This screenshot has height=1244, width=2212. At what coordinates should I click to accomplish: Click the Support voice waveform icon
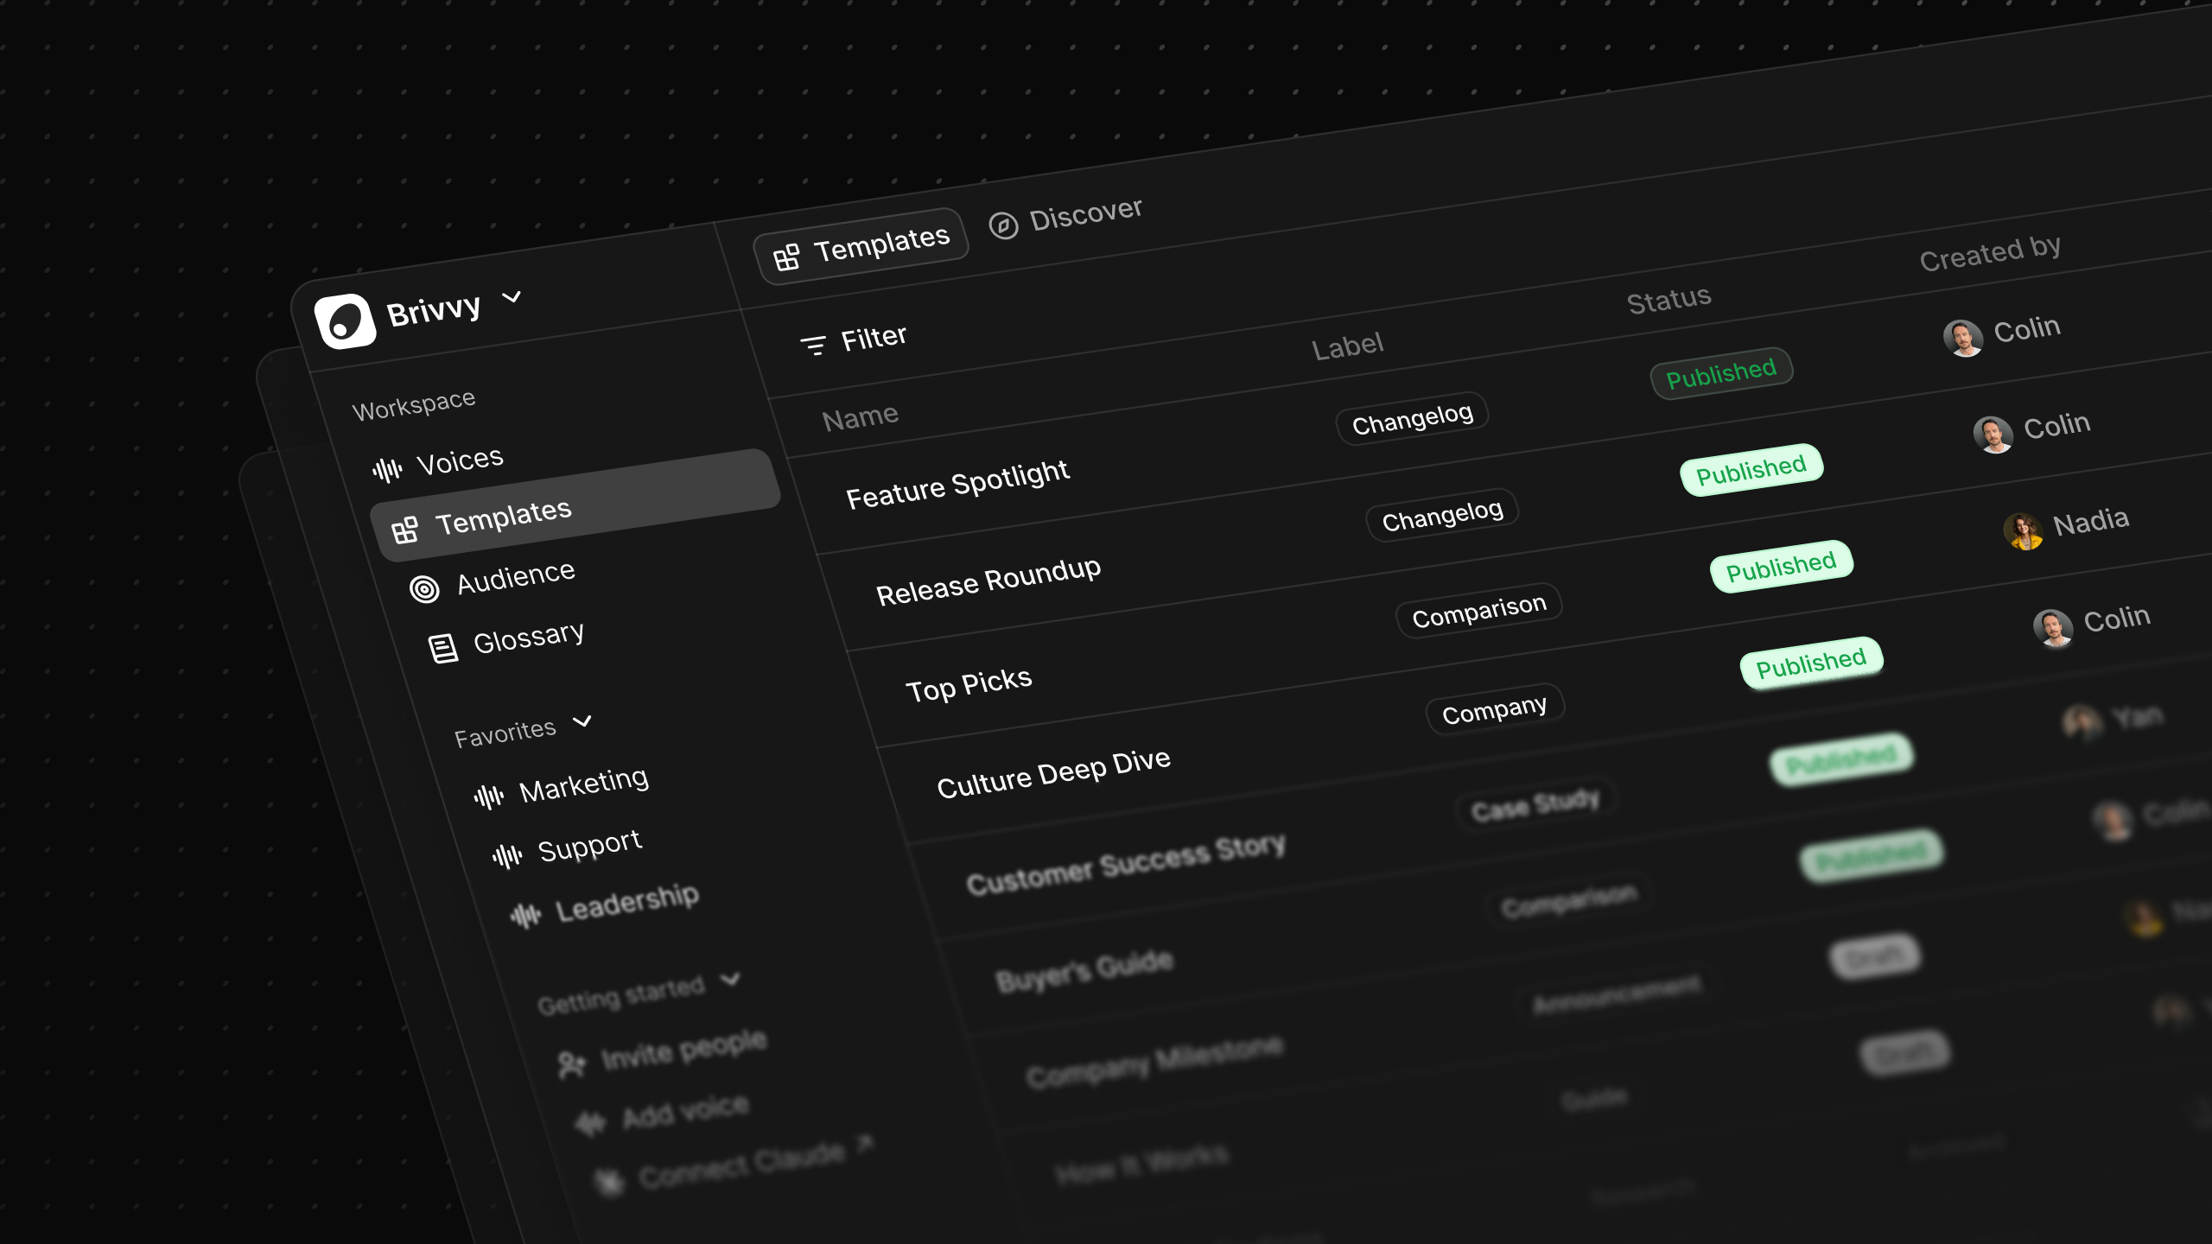(x=507, y=855)
